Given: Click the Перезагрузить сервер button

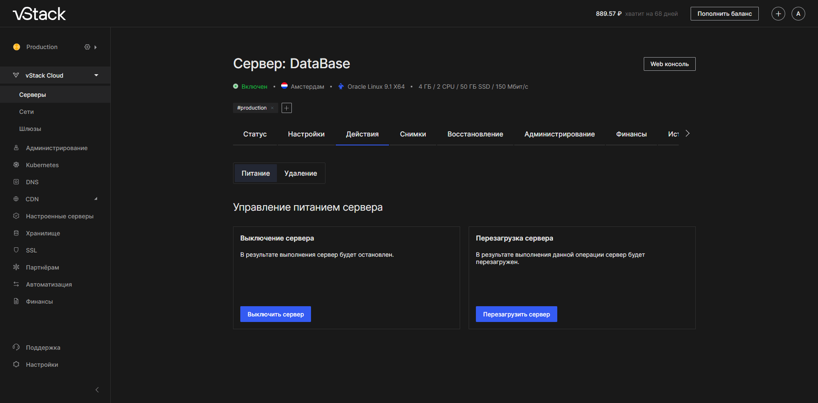Looking at the screenshot, I should (516, 314).
